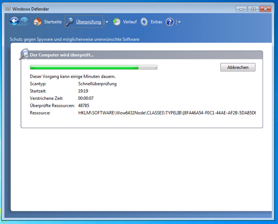Expand the help dropdown arrow
Screen dimensions: 278x224
(179, 22)
